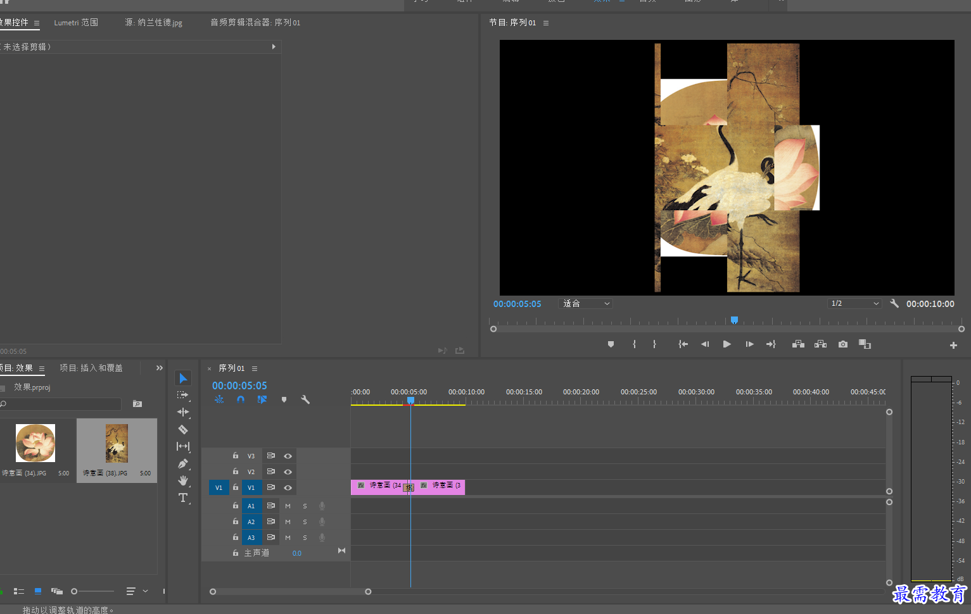Image resolution: width=971 pixels, height=614 pixels.
Task: Add marker in the timeline panel
Action: (284, 399)
